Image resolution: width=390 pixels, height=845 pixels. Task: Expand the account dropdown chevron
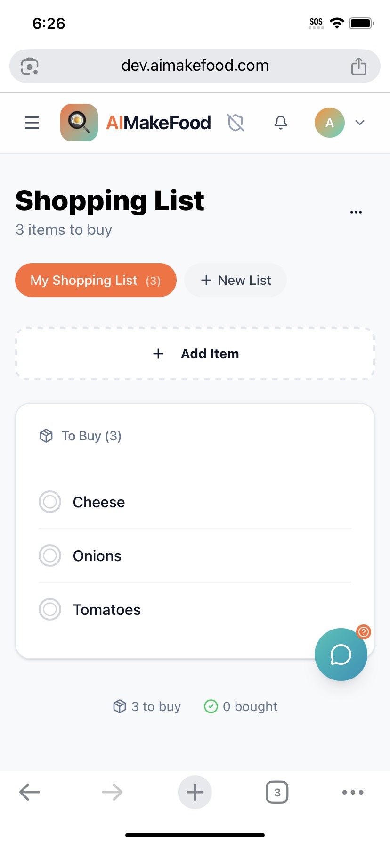pos(360,123)
